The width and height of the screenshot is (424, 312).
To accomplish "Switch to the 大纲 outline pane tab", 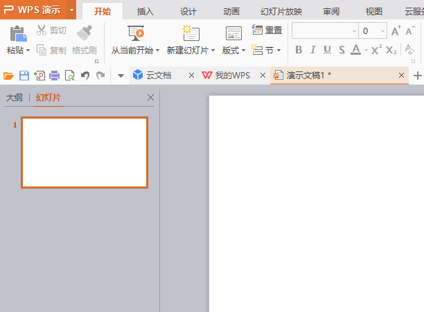I will click(15, 98).
